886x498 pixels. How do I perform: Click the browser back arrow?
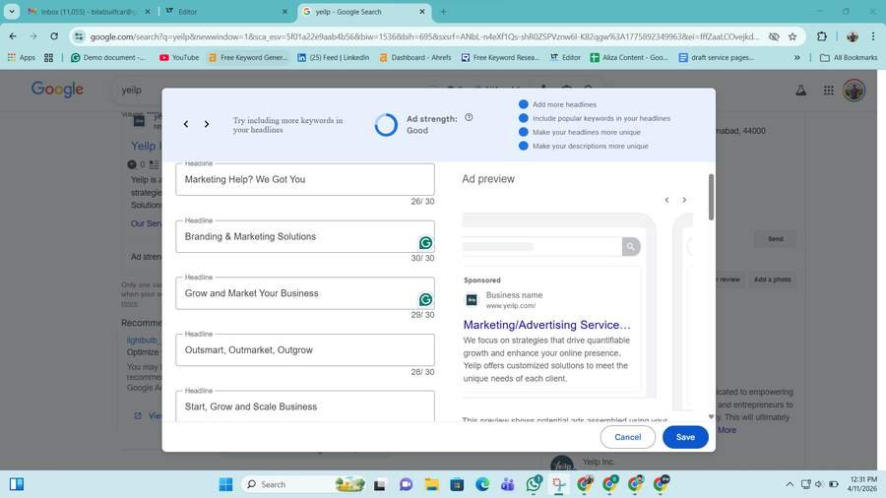click(x=13, y=36)
